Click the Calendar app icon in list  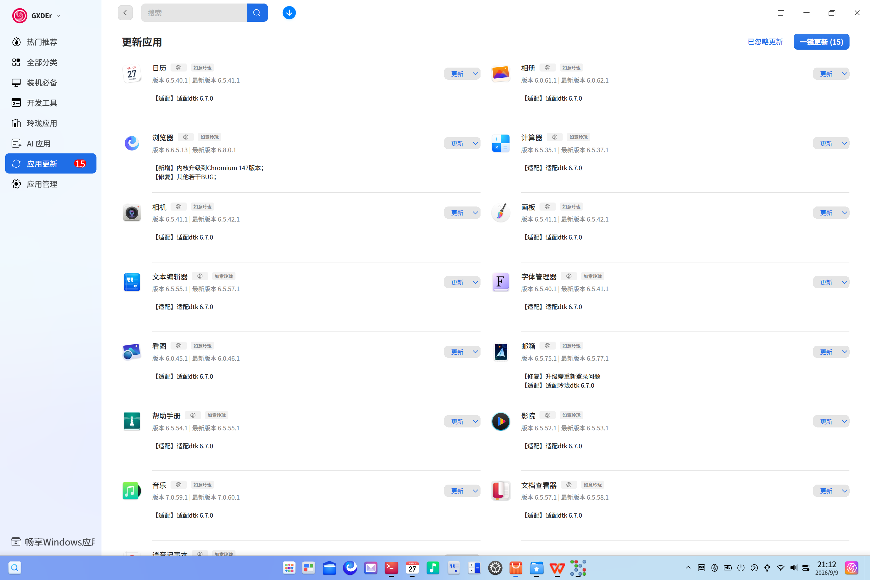(x=132, y=74)
